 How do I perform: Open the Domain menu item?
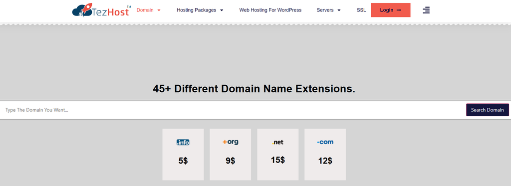(x=145, y=10)
